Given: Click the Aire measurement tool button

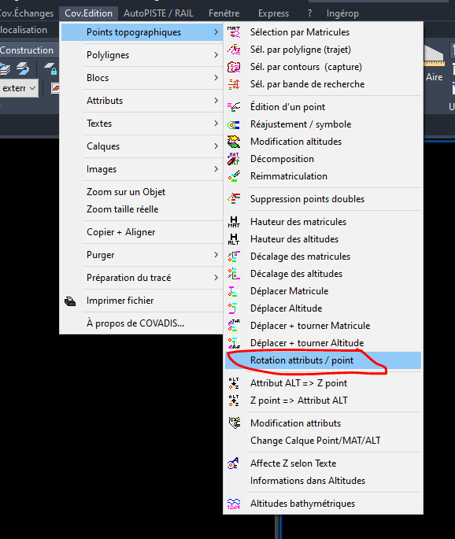Looking at the screenshot, I should [x=434, y=63].
